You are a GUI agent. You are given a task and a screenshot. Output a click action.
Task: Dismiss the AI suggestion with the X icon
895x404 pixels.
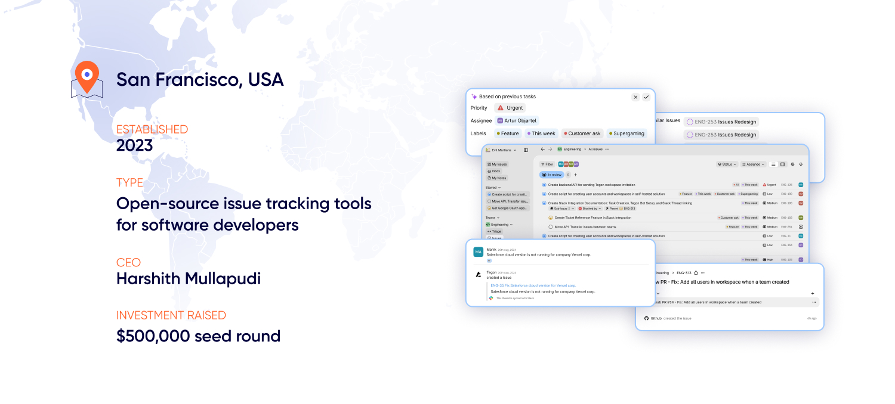click(x=635, y=97)
